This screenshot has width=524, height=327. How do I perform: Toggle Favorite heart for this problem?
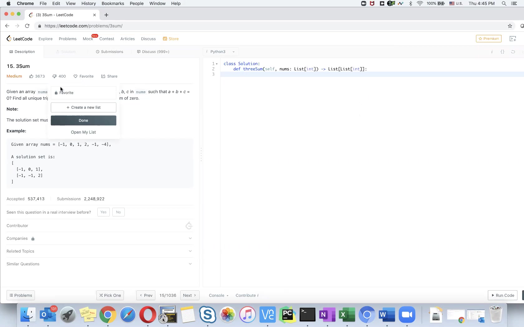pos(83,76)
